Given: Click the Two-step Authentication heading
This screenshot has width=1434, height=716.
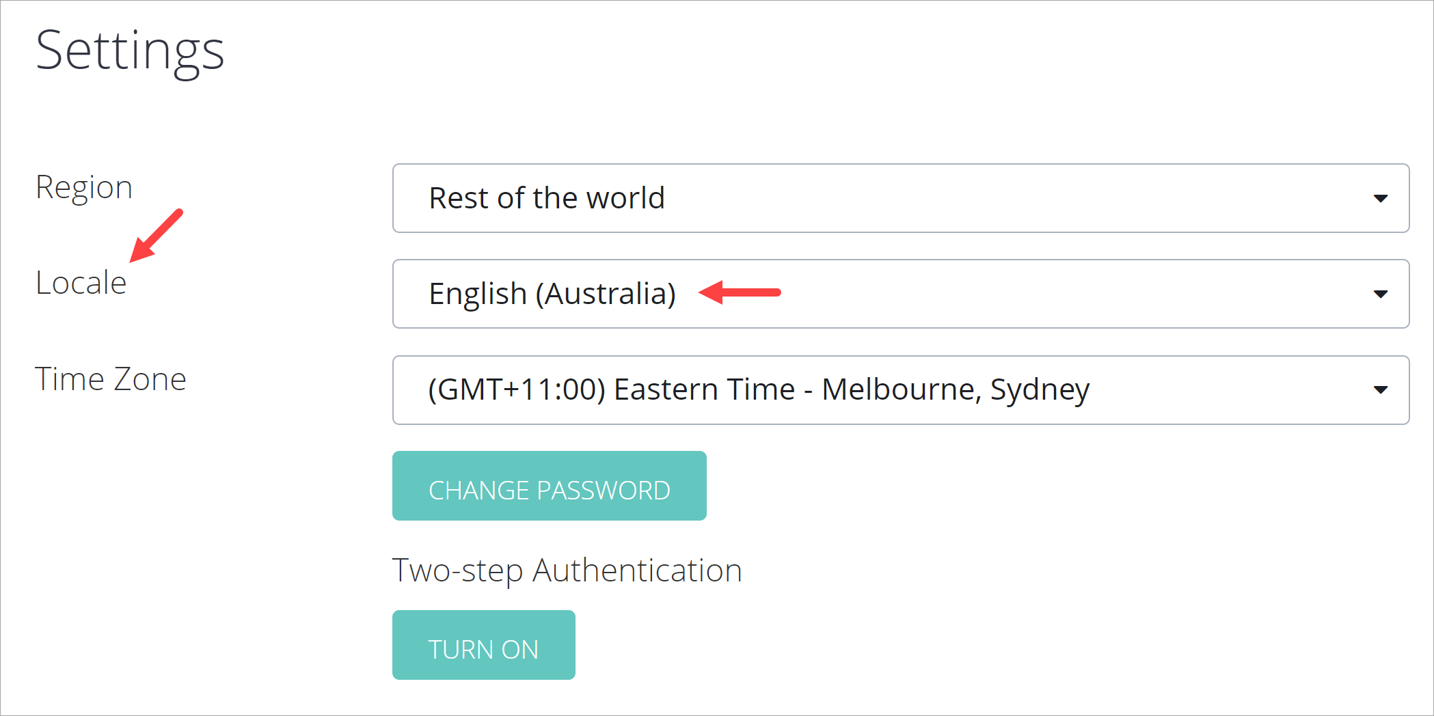Looking at the screenshot, I should tap(567, 570).
